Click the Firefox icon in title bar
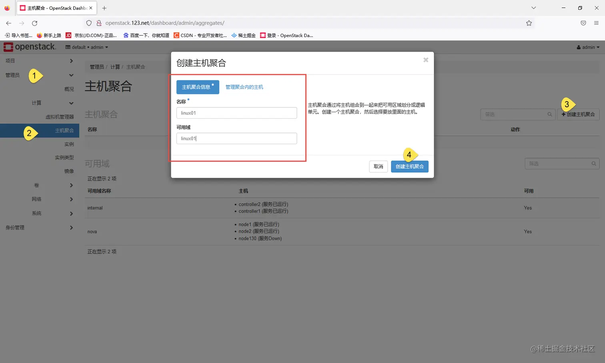 click(7, 8)
